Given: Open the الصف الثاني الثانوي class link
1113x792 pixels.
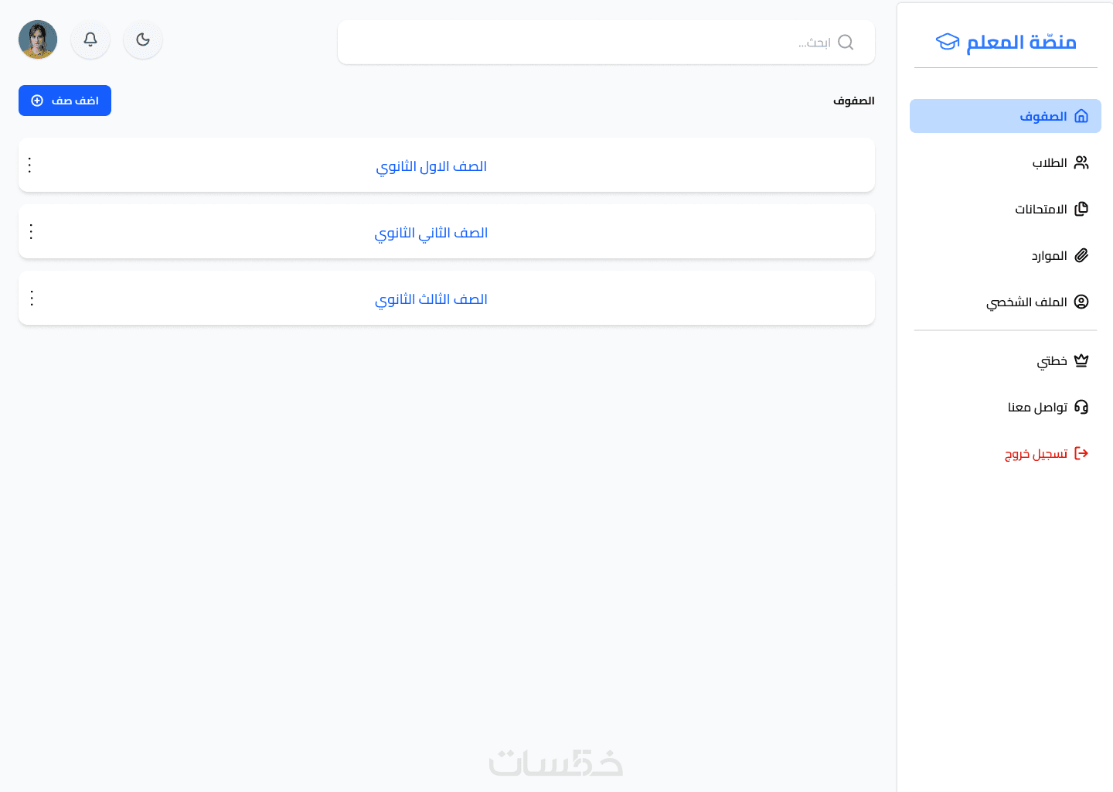Looking at the screenshot, I should click(431, 233).
